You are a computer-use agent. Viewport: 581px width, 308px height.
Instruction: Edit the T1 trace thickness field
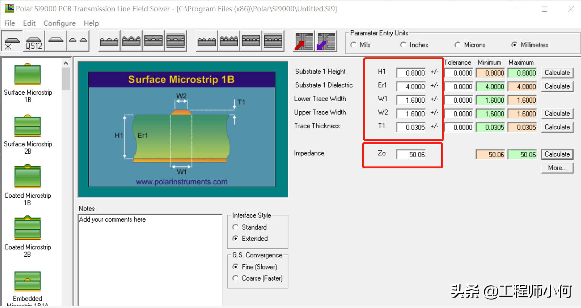[411, 127]
